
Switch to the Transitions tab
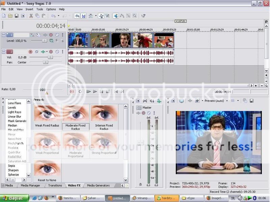coord(55,185)
